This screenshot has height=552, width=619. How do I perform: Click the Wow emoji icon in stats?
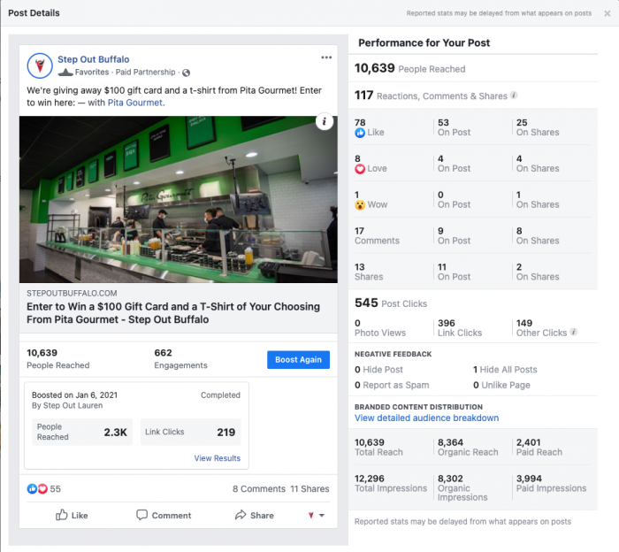(360, 205)
